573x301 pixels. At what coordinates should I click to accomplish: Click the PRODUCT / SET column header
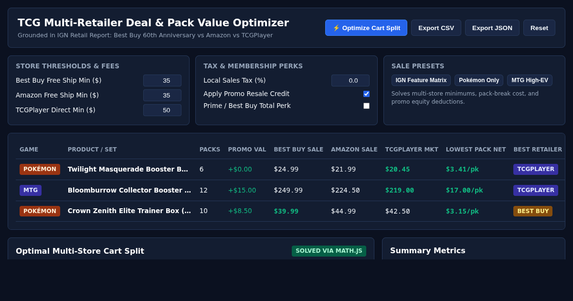point(92,150)
